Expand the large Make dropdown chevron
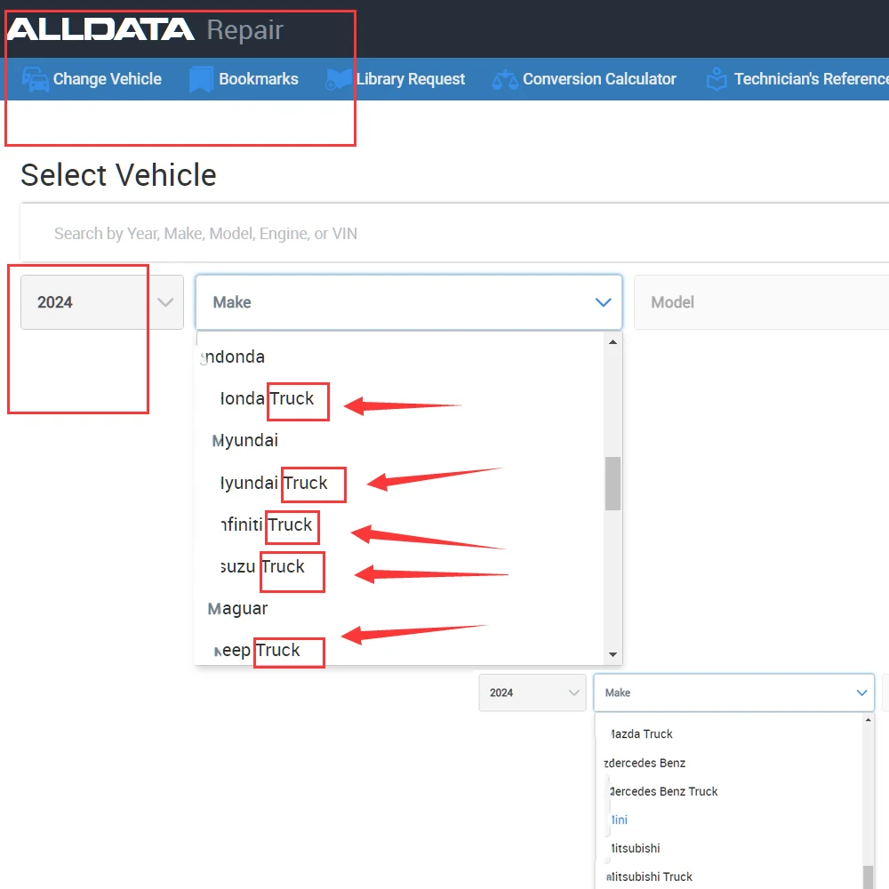Screen dimensions: 889x889 point(604,302)
